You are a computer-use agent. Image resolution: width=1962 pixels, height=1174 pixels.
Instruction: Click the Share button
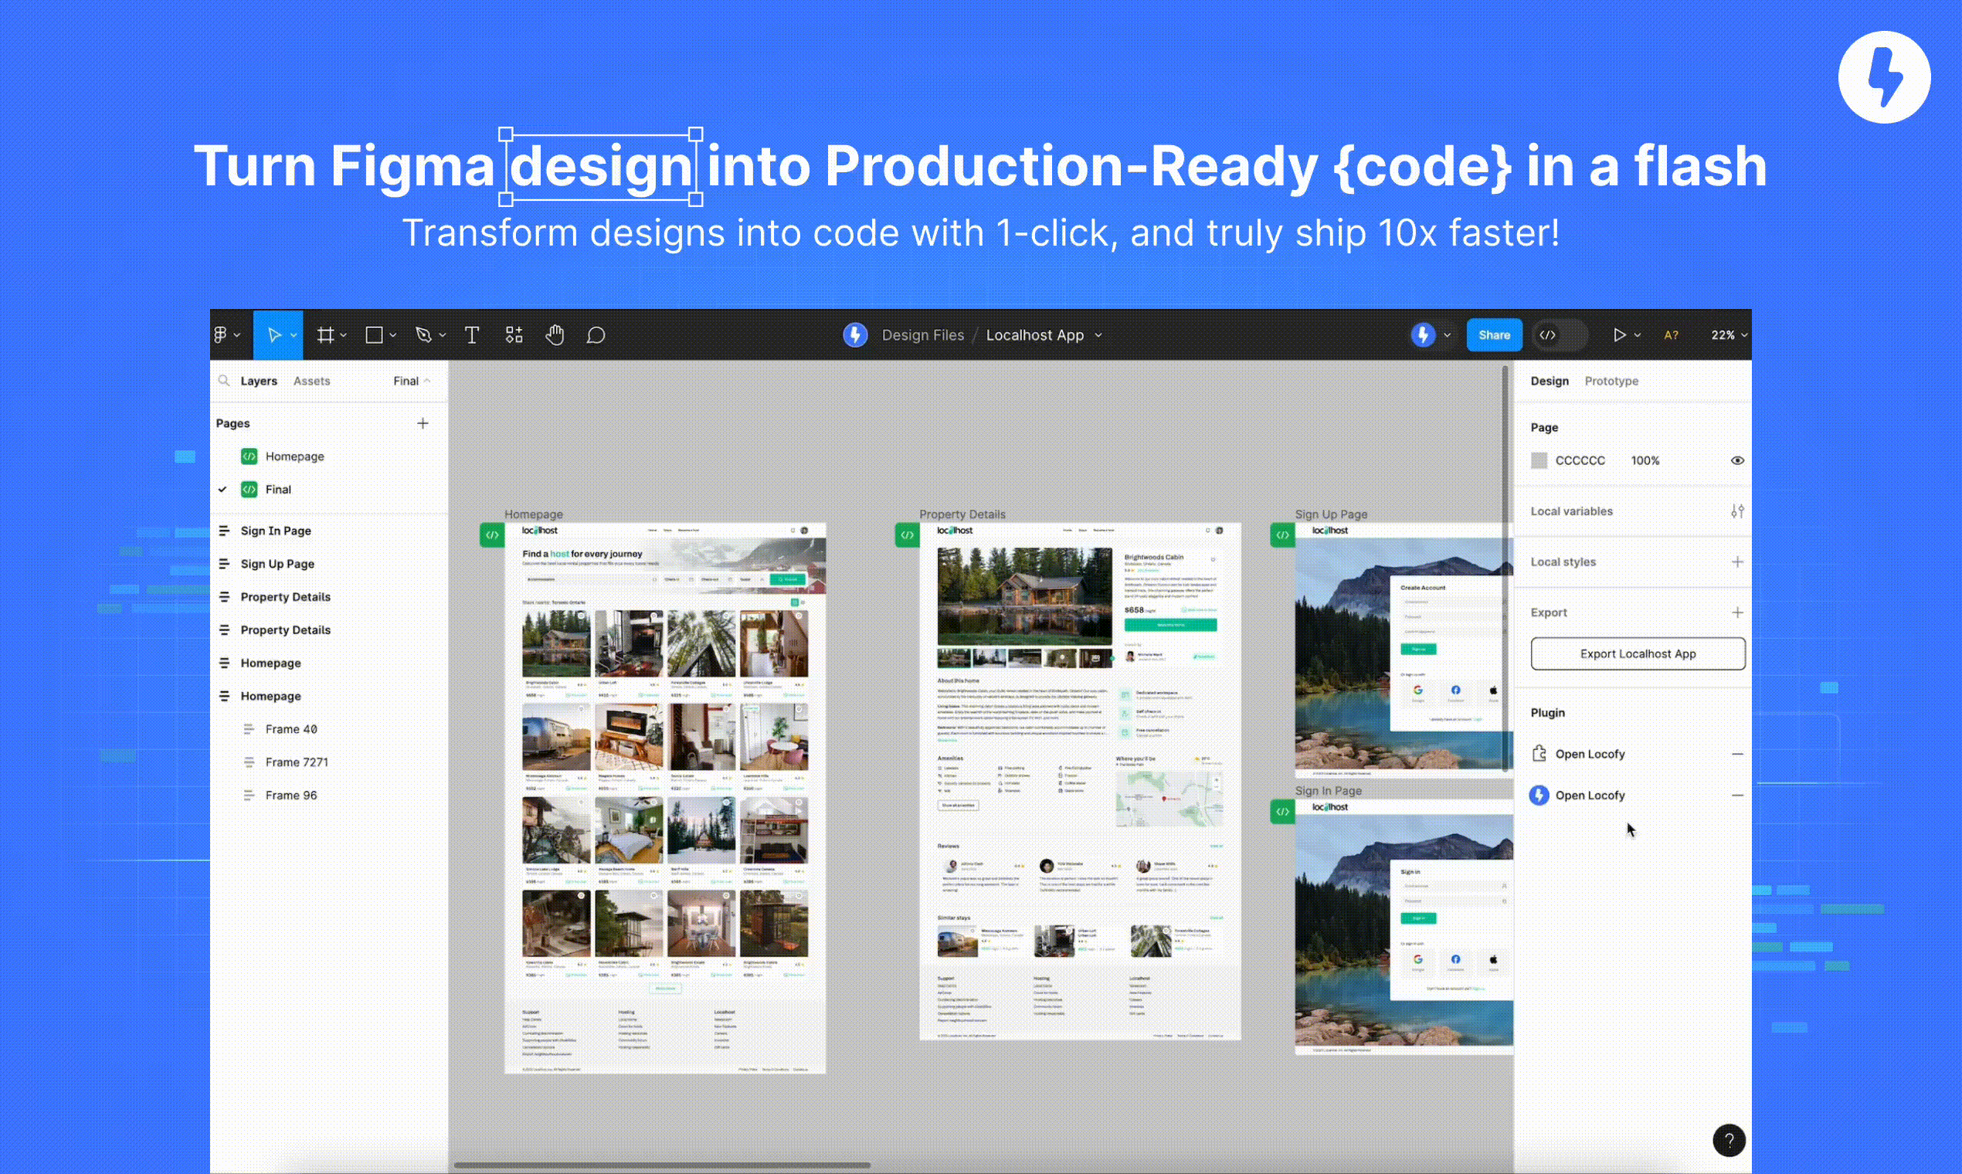(x=1494, y=334)
